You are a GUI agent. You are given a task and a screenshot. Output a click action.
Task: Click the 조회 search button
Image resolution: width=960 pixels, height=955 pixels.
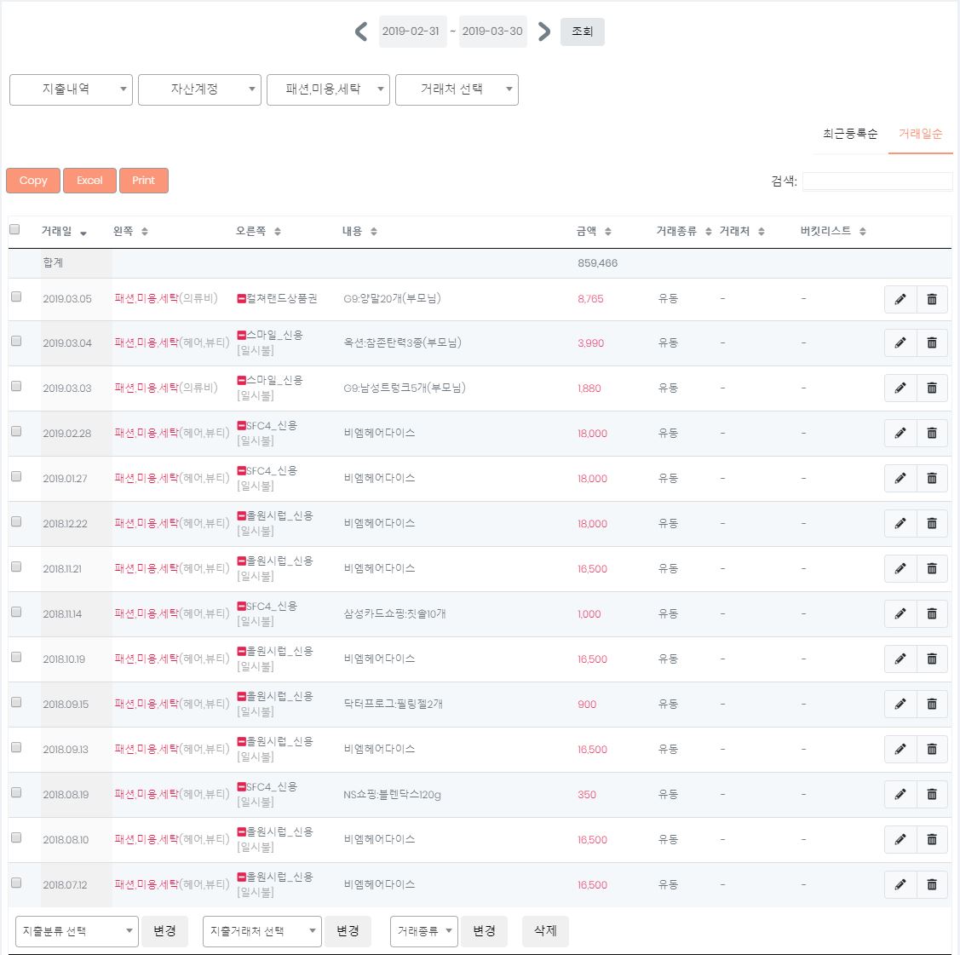[582, 32]
